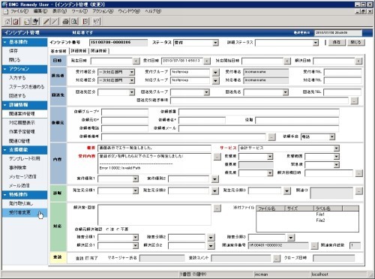Switch to the 詳細情報 tab

[x=79, y=51]
